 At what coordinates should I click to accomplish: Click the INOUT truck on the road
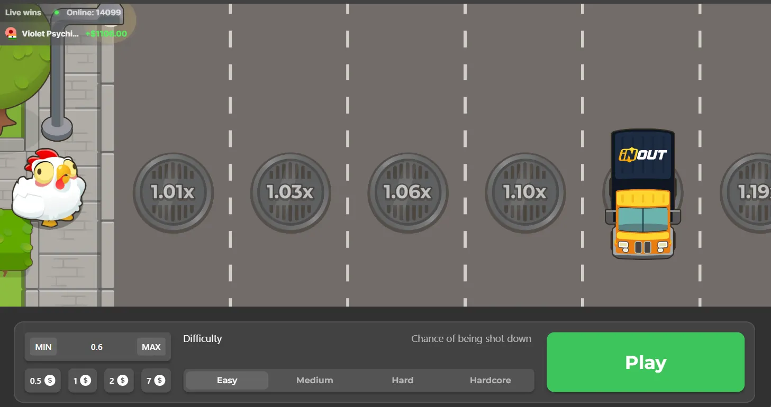point(643,194)
